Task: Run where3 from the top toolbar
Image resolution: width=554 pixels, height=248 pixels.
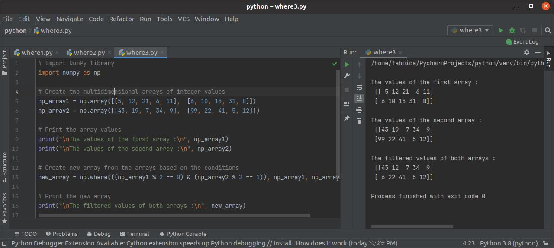Action: click(501, 30)
